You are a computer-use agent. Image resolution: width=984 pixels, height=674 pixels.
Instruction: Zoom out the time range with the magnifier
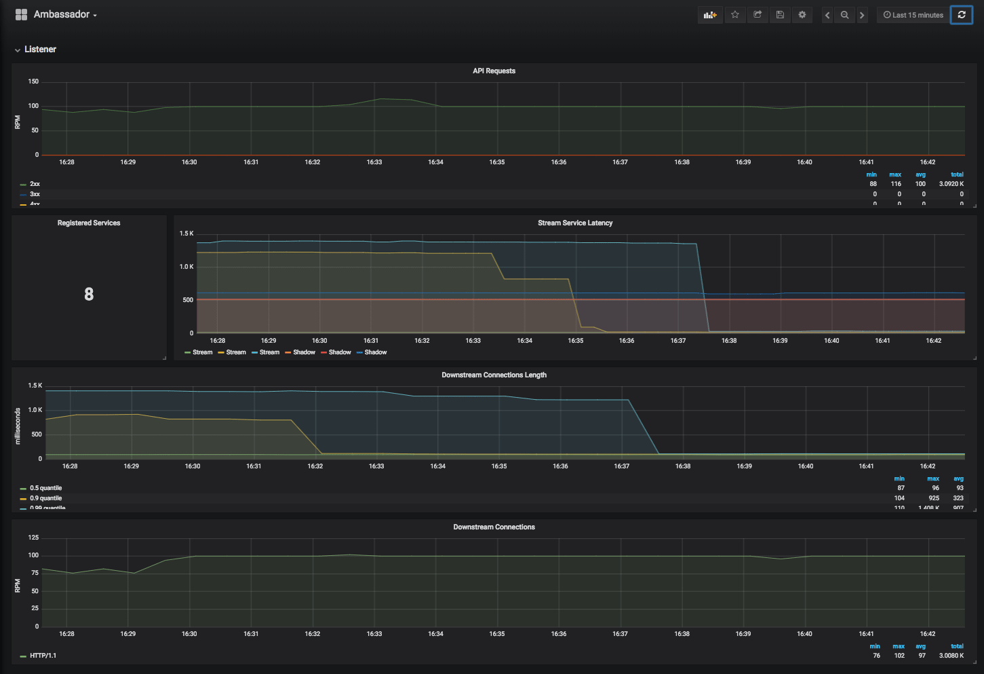845,14
